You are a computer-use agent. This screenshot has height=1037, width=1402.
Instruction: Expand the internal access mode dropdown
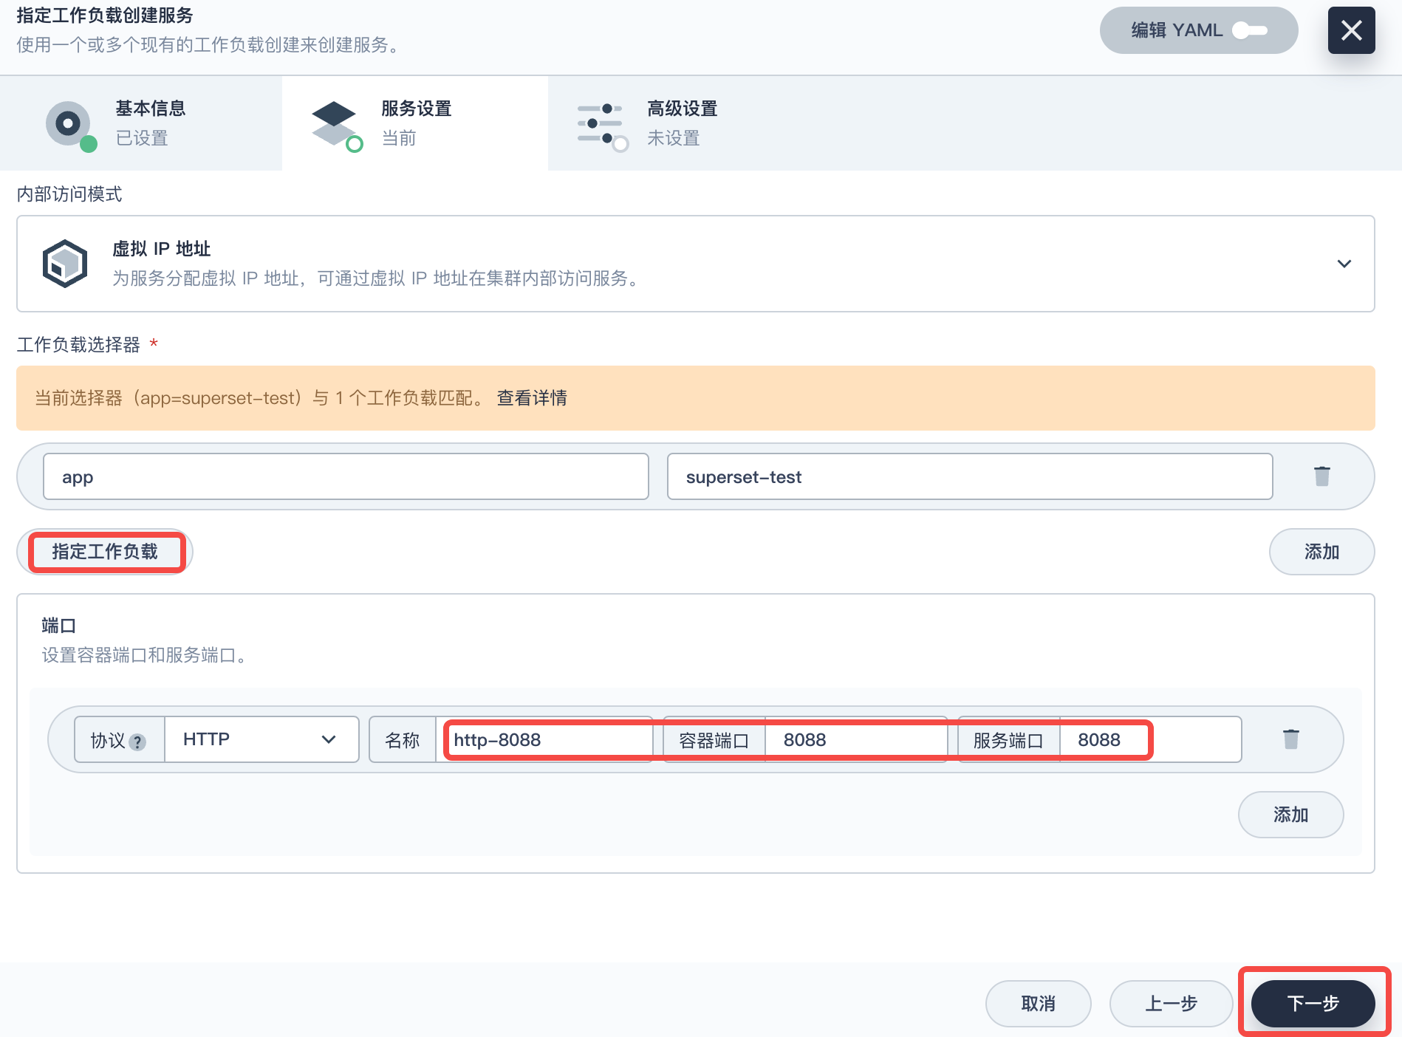coord(1344,264)
